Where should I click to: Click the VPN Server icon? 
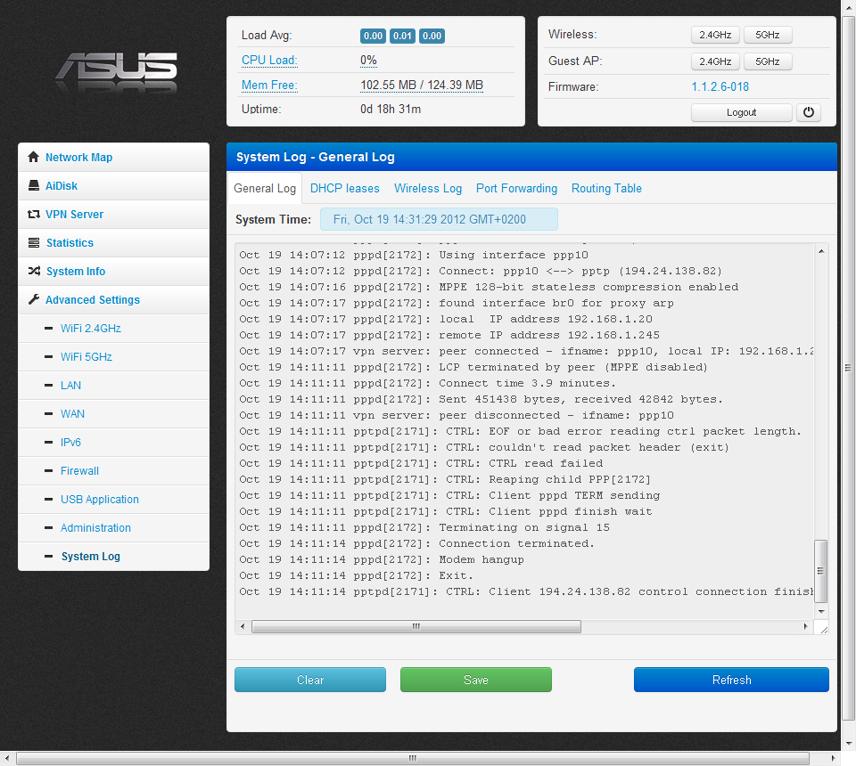34,215
